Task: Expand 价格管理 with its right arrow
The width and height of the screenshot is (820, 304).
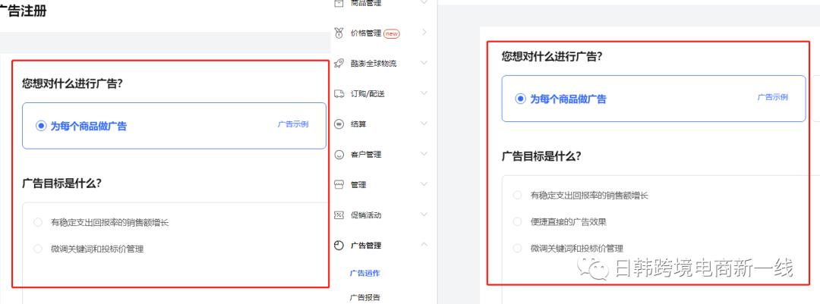Action: 424,33
